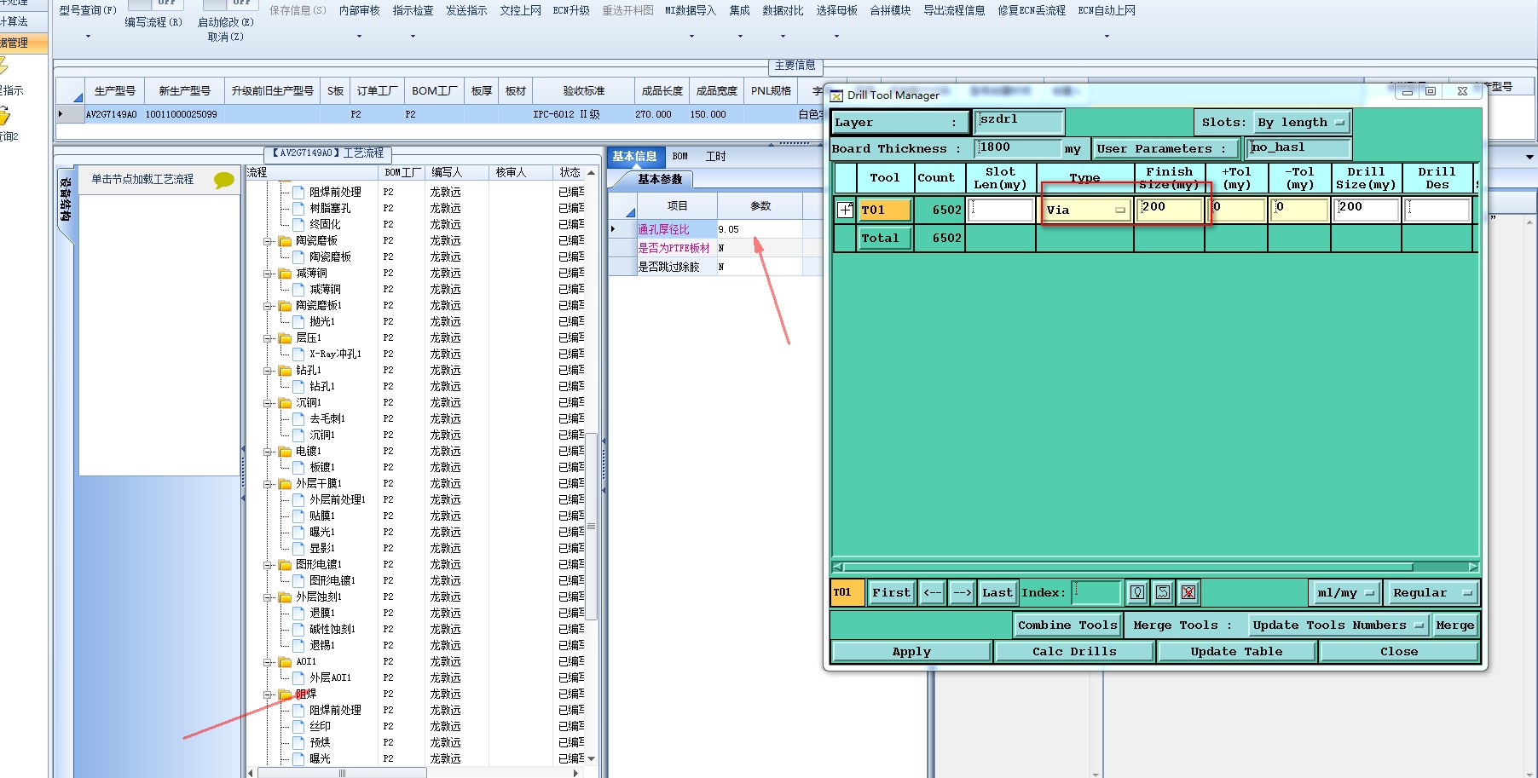Open the arrow under 内部审核
Screen dimensions: 1538x778
(359, 37)
